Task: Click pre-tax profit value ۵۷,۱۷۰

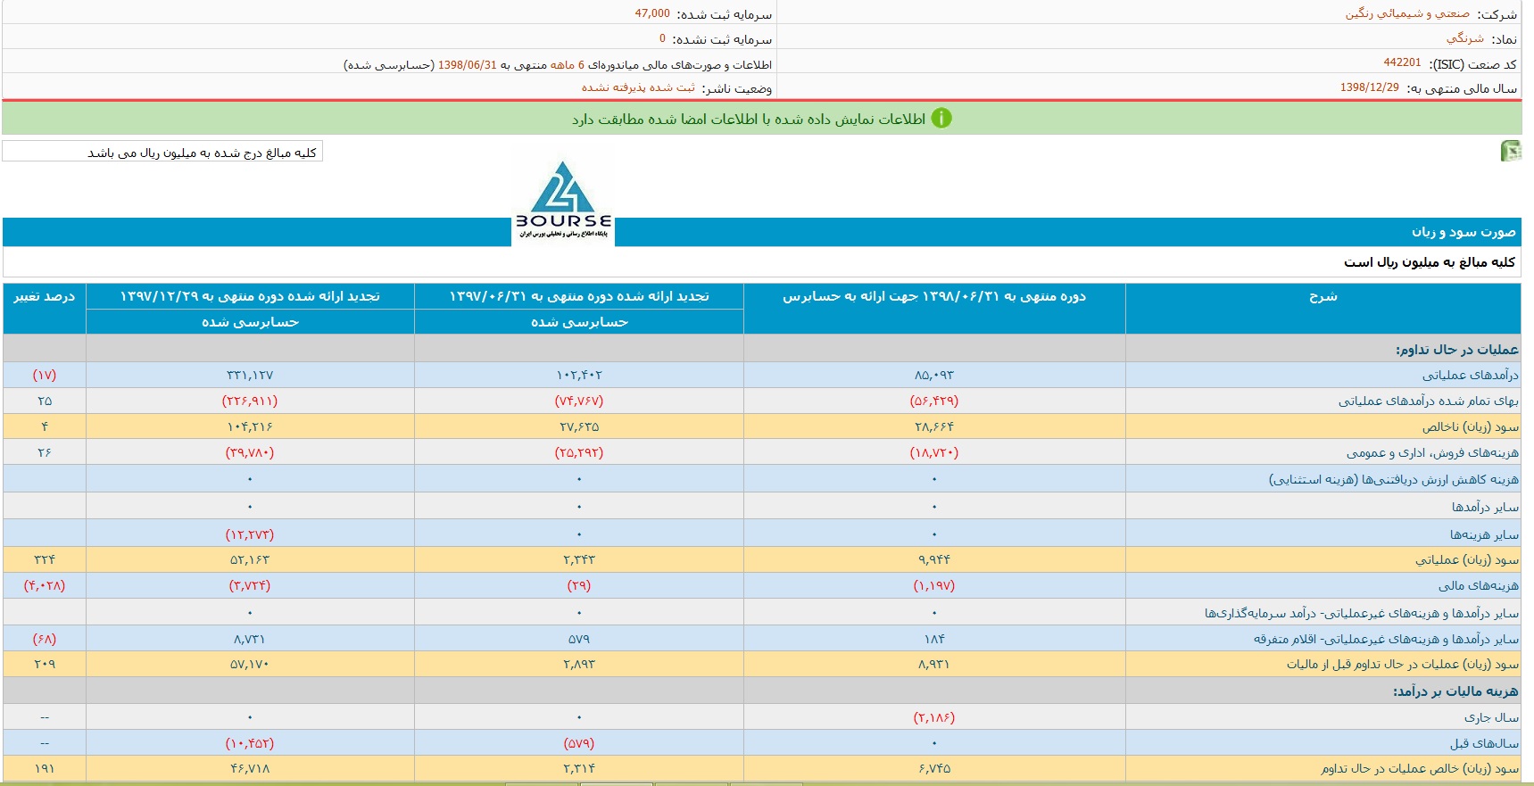Action: click(x=250, y=665)
